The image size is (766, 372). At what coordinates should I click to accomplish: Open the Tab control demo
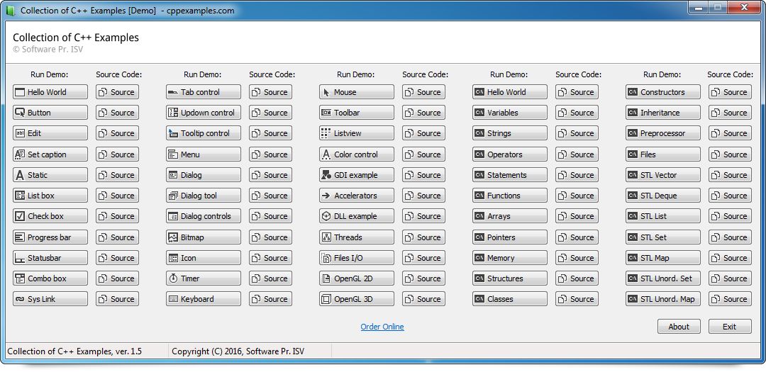(x=204, y=92)
